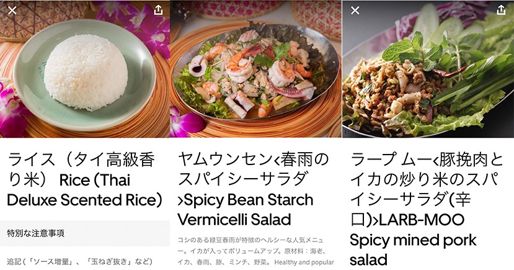514x270 pixels.
Task: Focus the 追記 special instructions input field
Action: click(85, 261)
